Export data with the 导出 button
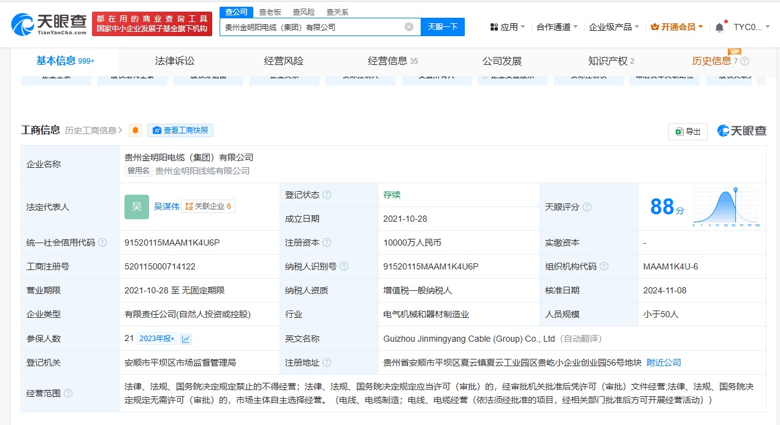 688,132
